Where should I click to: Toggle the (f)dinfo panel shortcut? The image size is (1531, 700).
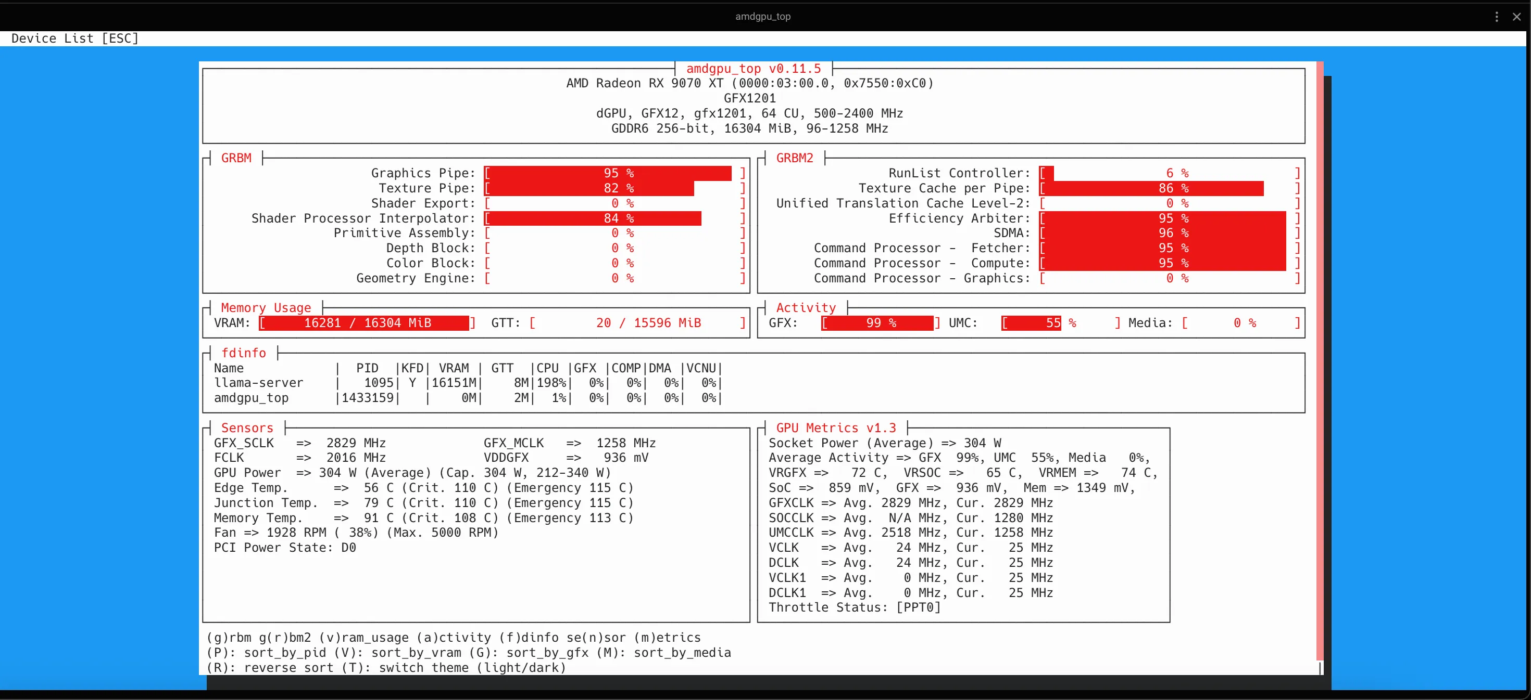pyautogui.click(x=529, y=638)
